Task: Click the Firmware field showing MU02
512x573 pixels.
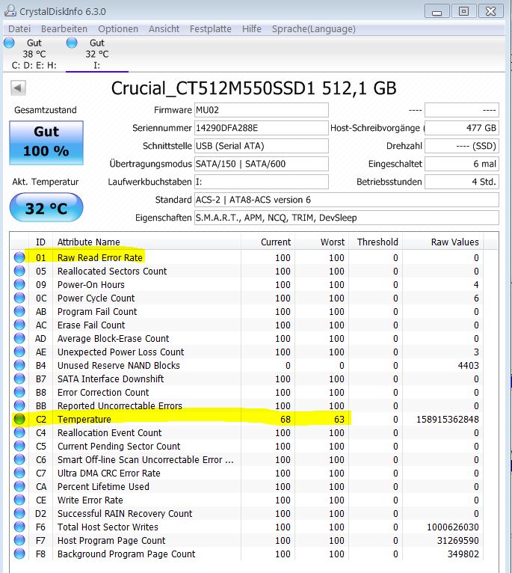Action: coord(262,110)
